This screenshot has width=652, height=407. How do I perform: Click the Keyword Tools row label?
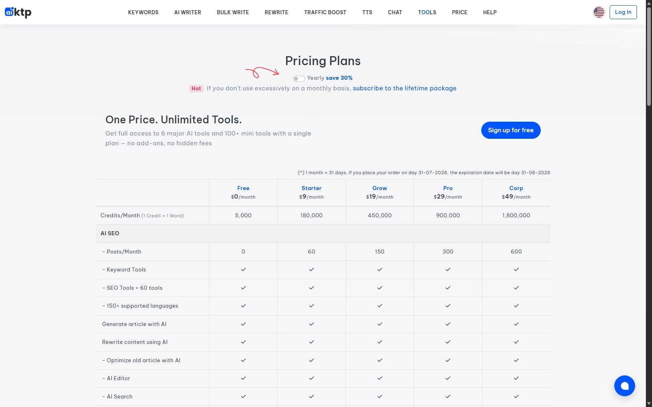click(124, 270)
